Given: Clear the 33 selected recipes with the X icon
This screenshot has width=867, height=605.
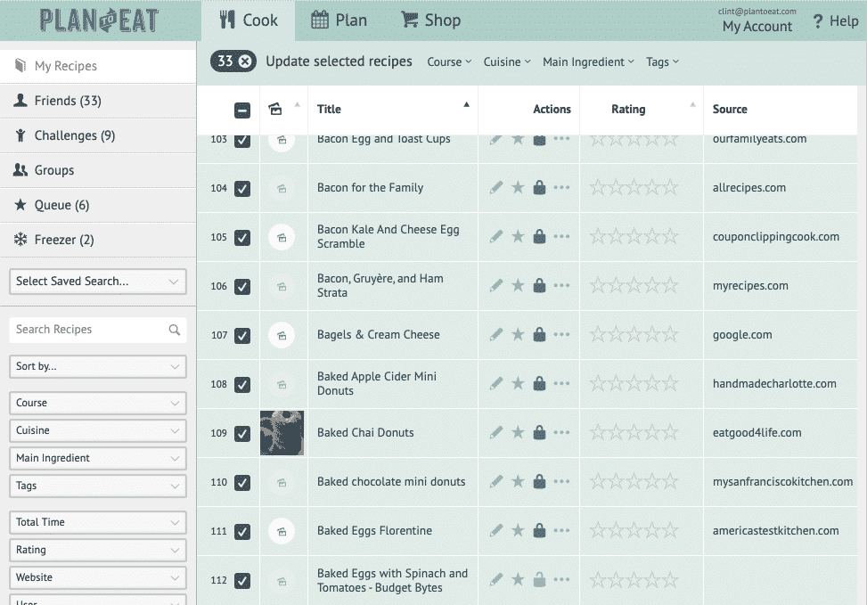Looking at the screenshot, I should coord(245,61).
